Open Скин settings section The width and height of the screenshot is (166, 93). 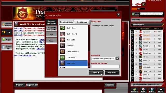click(51, 41)
